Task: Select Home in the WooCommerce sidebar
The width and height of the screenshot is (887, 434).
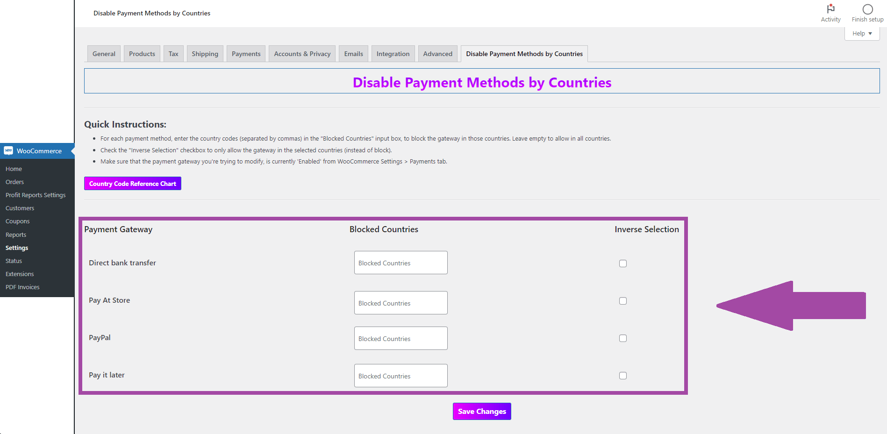Action: [14, 169]
